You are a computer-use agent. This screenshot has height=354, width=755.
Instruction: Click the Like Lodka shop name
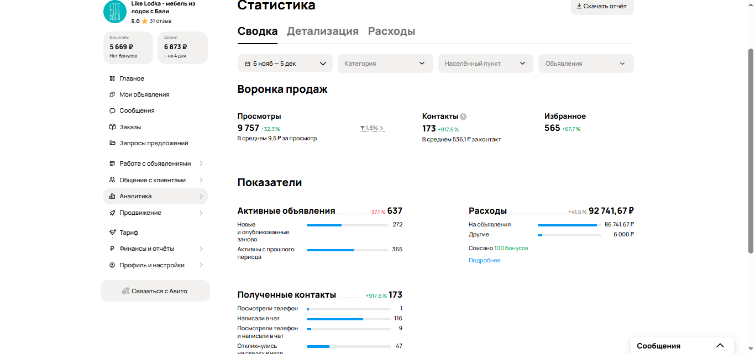click(x=163, y=7)
